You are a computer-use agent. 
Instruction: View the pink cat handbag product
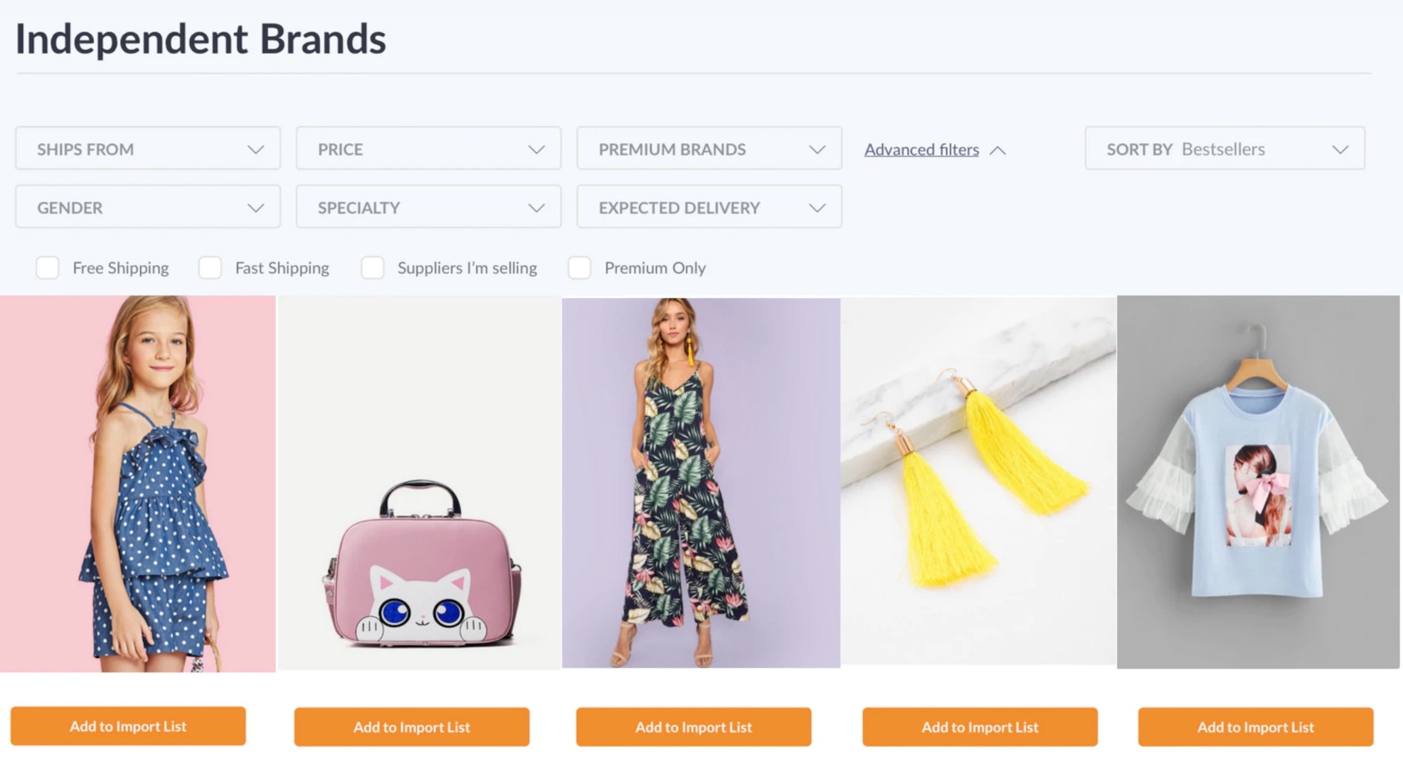[x=419, y=483]
